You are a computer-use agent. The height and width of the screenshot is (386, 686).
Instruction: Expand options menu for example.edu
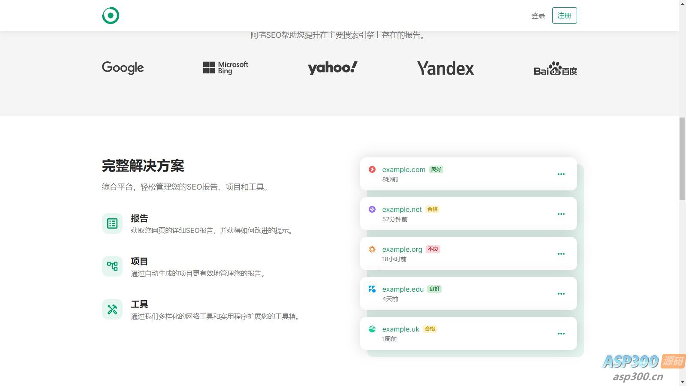pyautogui.click(x=561, y=294)
